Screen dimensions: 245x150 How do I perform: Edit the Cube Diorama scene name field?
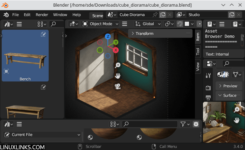[x=134, y=15]
